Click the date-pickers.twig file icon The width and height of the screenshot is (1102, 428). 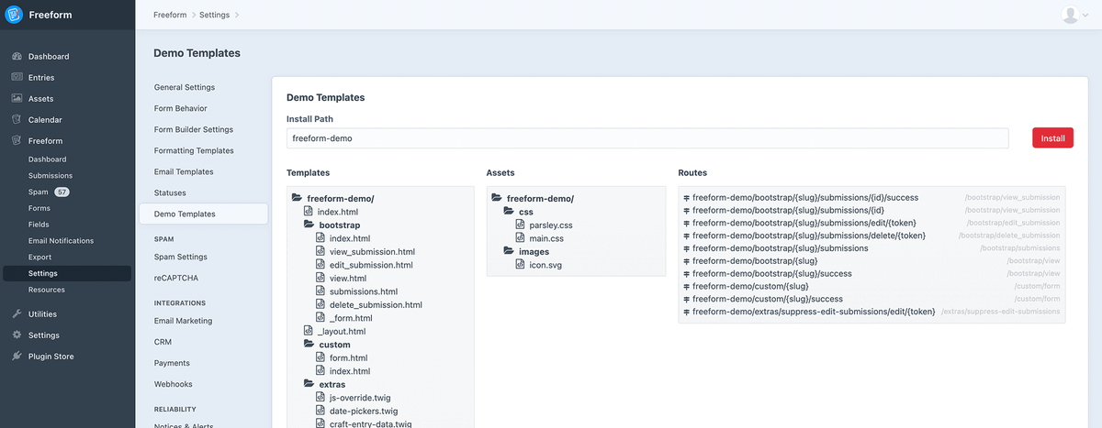pos(320,411)
